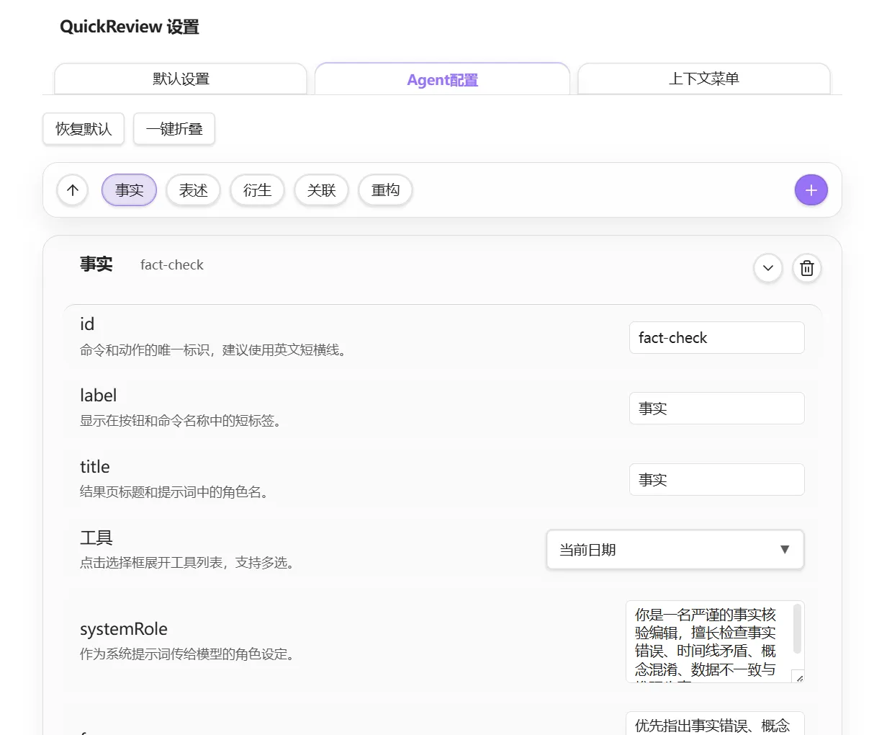Image resolution: width=874 pixels, height=735 pixels.
Task: Click the textarea starting with 优先指出事实错误
Action: point(715,723)
